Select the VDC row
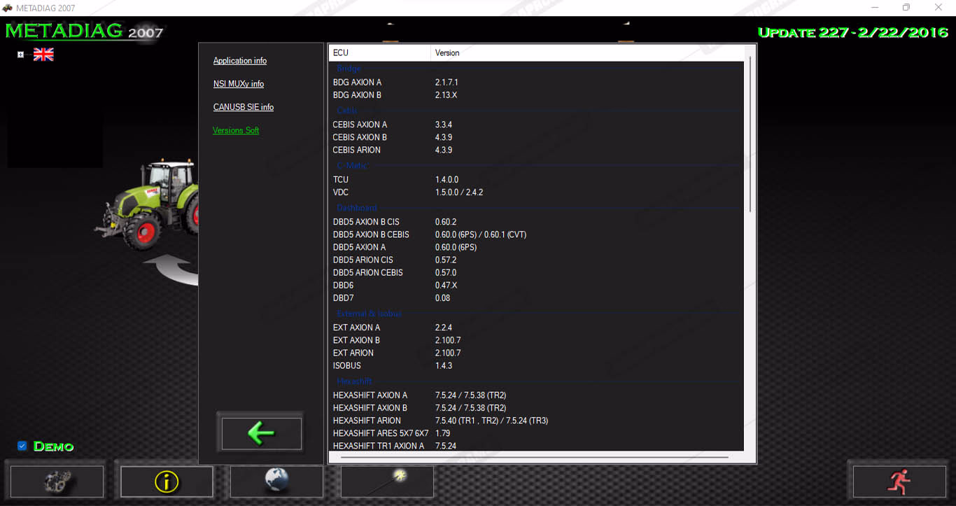956x506 pixels. [x=536, y=192]
